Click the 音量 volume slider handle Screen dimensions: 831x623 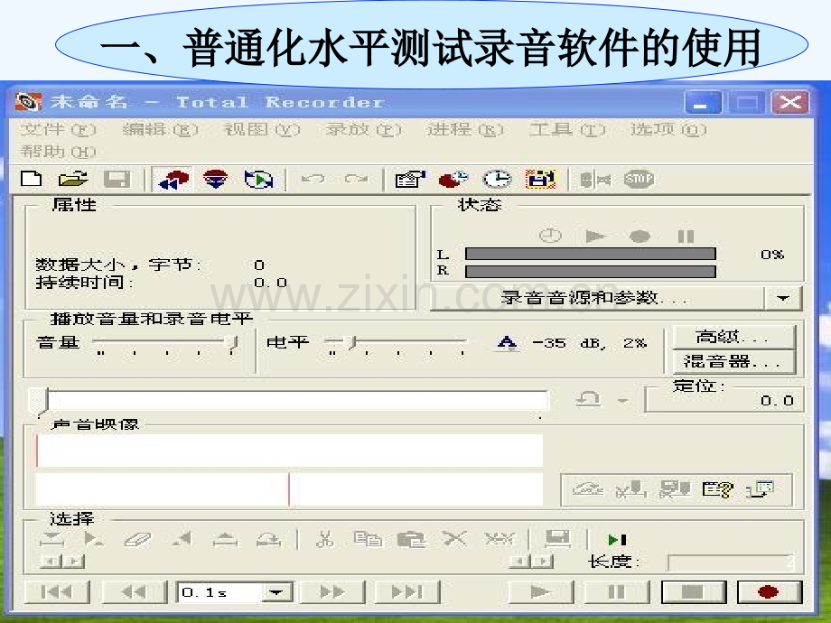click(x=232, y=342)
